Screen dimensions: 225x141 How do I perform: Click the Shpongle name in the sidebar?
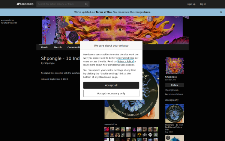click(x=171, y=77)
